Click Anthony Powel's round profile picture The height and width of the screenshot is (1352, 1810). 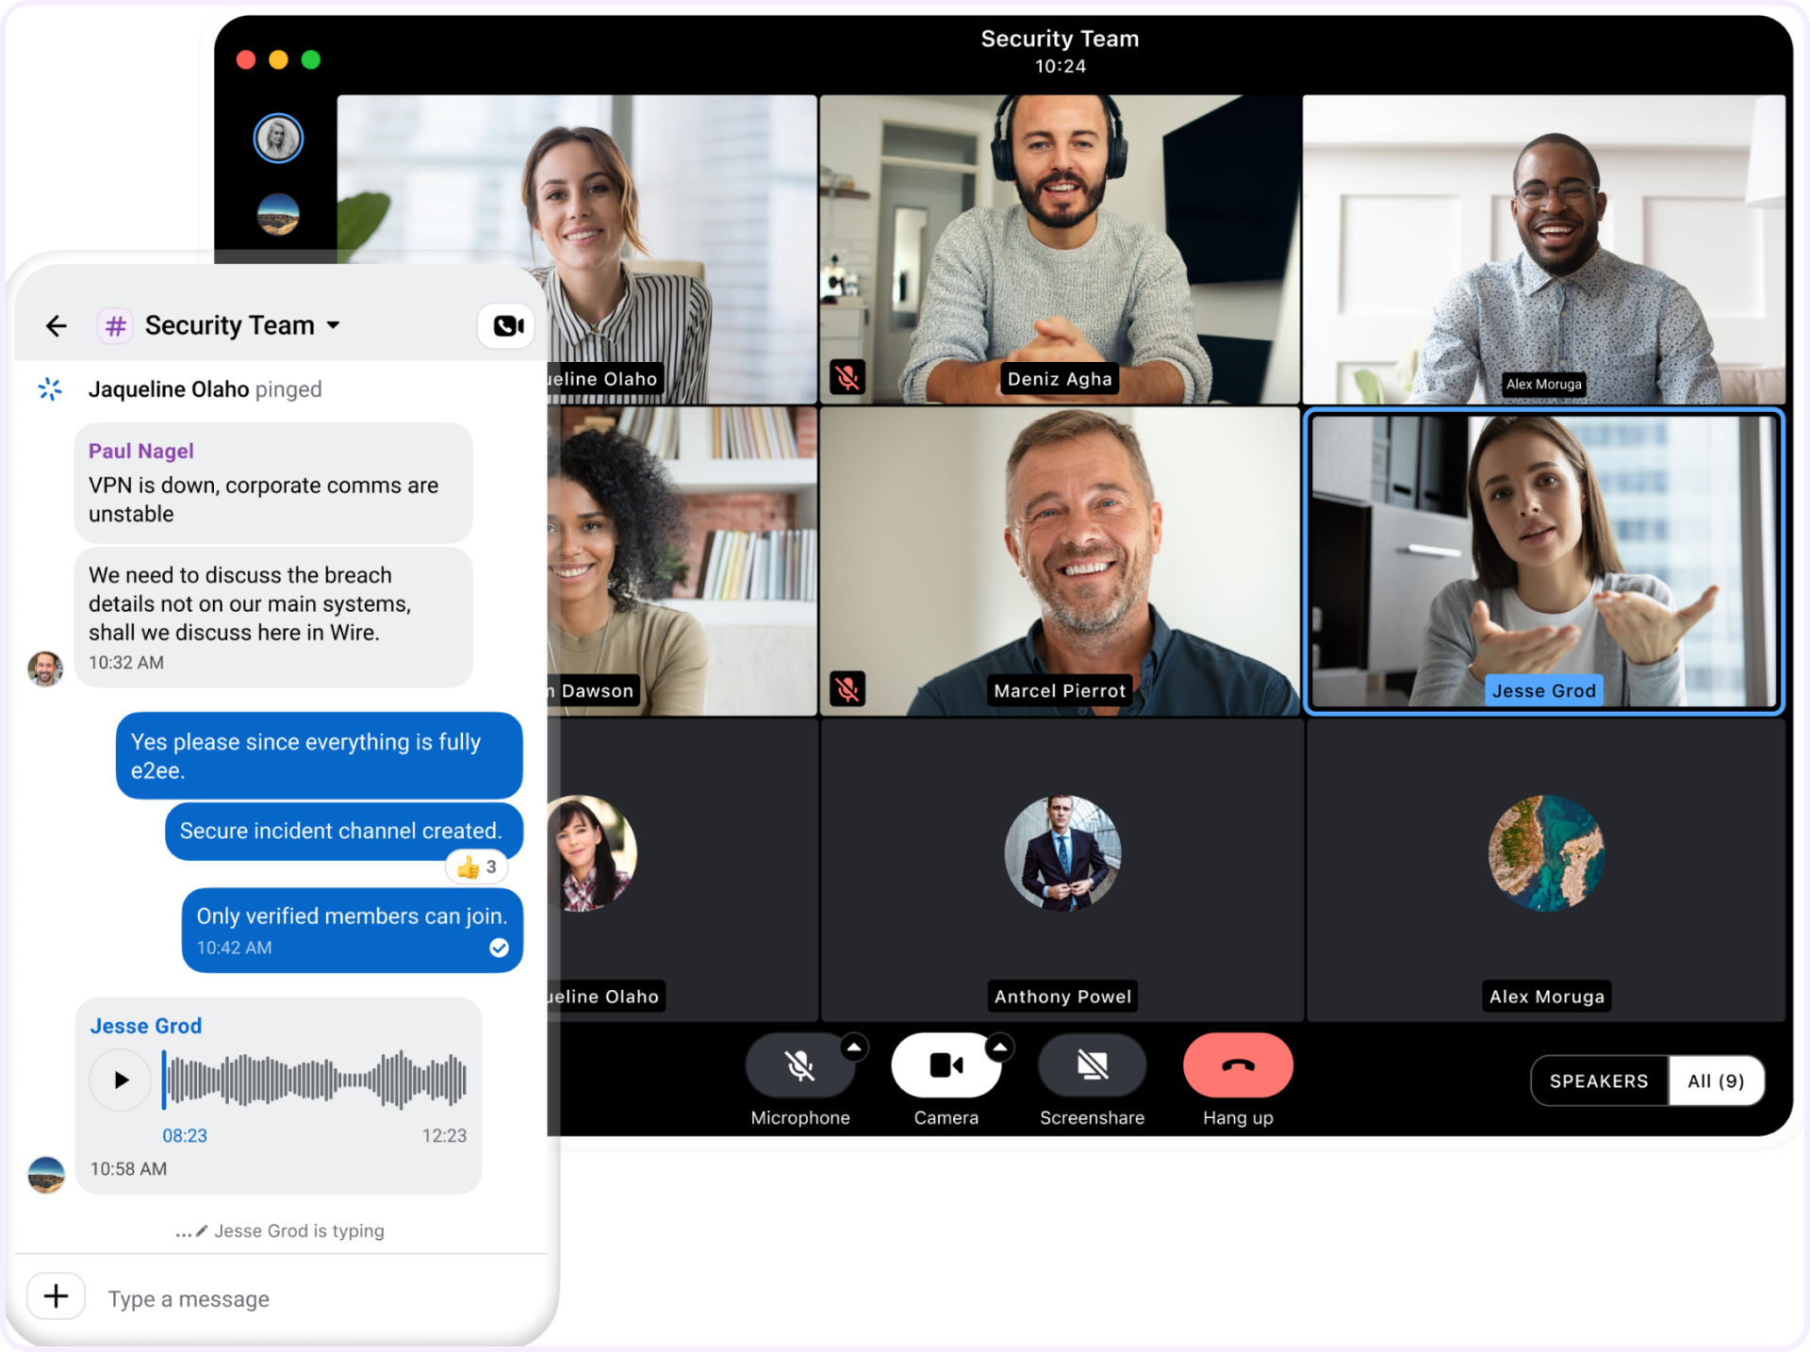tap(1062, 853)
